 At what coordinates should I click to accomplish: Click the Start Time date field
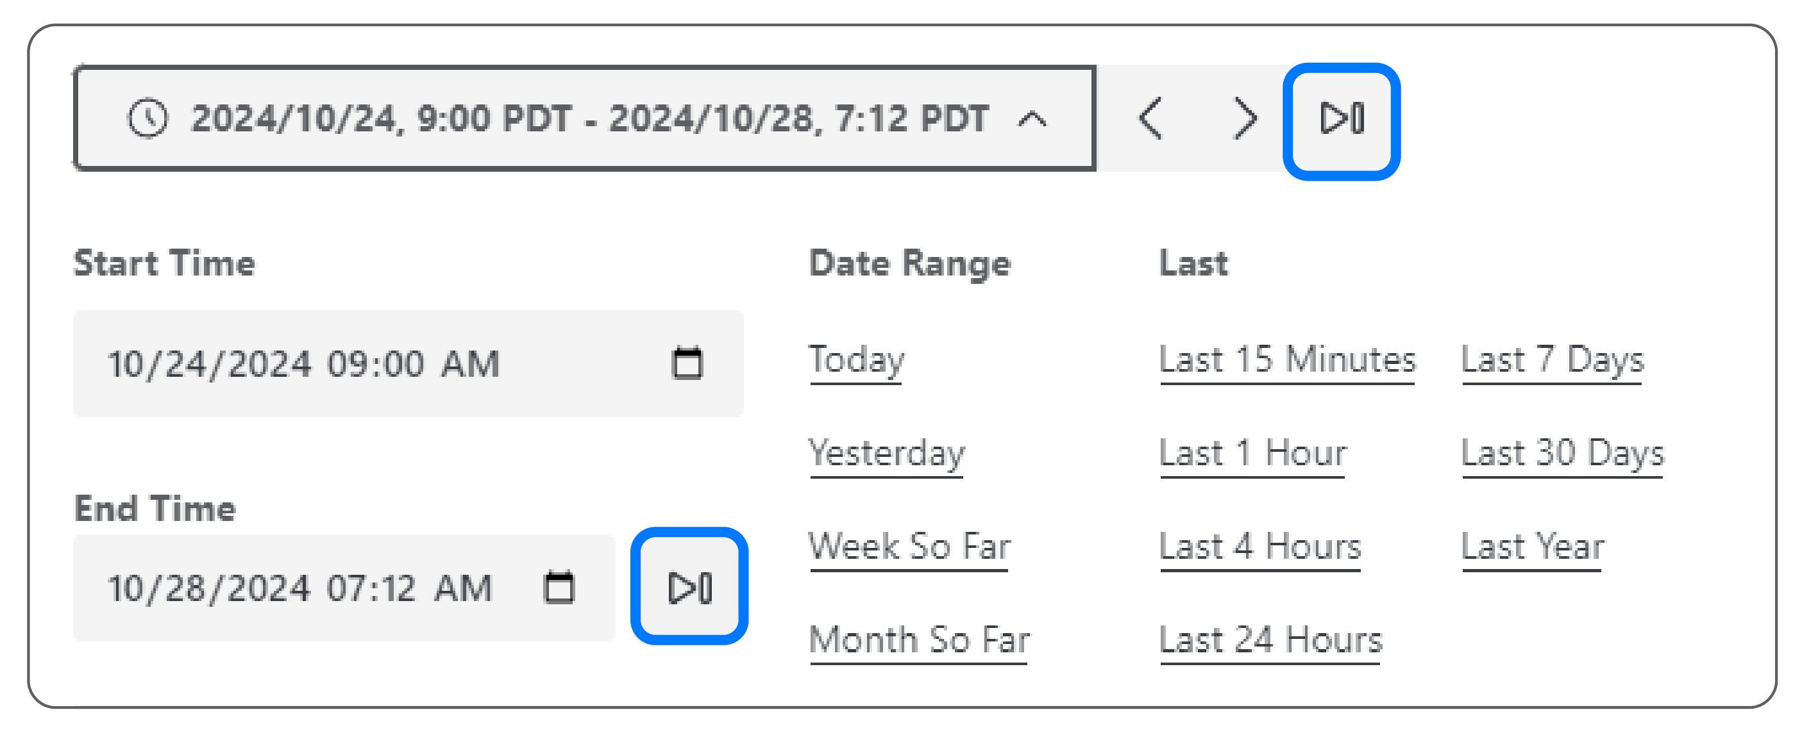(408, 363)
